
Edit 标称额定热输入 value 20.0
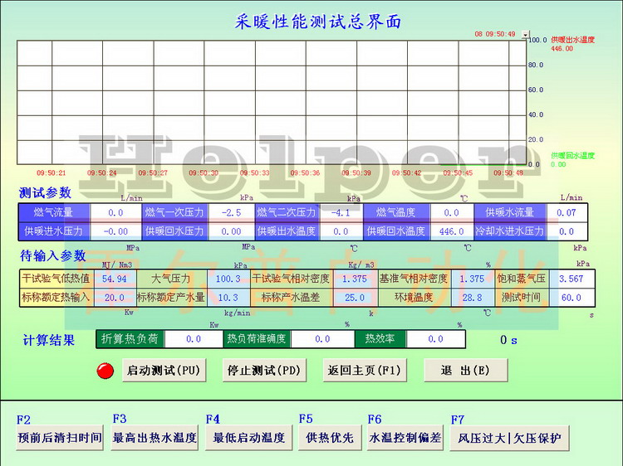pyautogui.click(x=115, y=298)
